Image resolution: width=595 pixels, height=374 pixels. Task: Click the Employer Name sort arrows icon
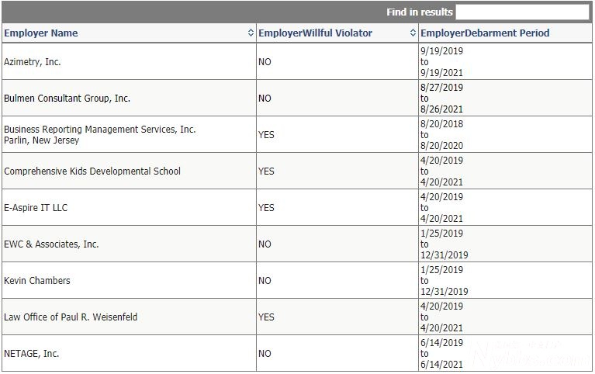pos(251,33)
